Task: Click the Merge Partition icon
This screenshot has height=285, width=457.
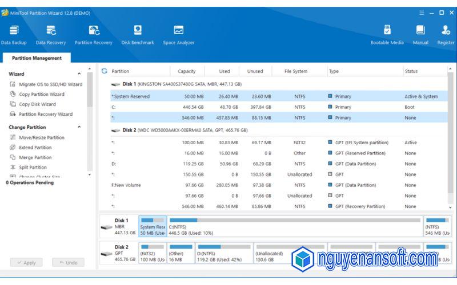Action: 13,157
